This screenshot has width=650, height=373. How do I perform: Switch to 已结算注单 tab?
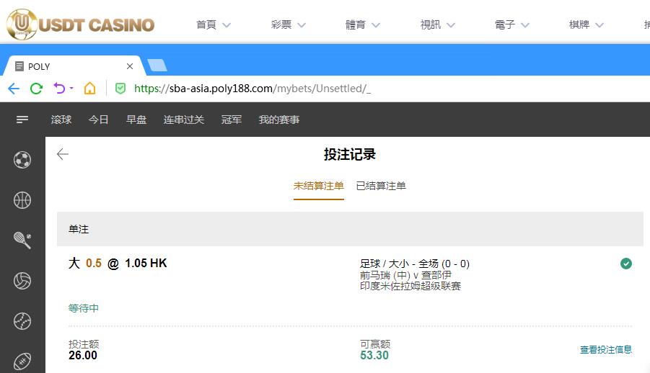[x=381, y=186]
